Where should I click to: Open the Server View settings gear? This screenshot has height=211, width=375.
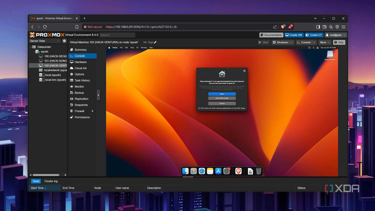click(64, 41)
